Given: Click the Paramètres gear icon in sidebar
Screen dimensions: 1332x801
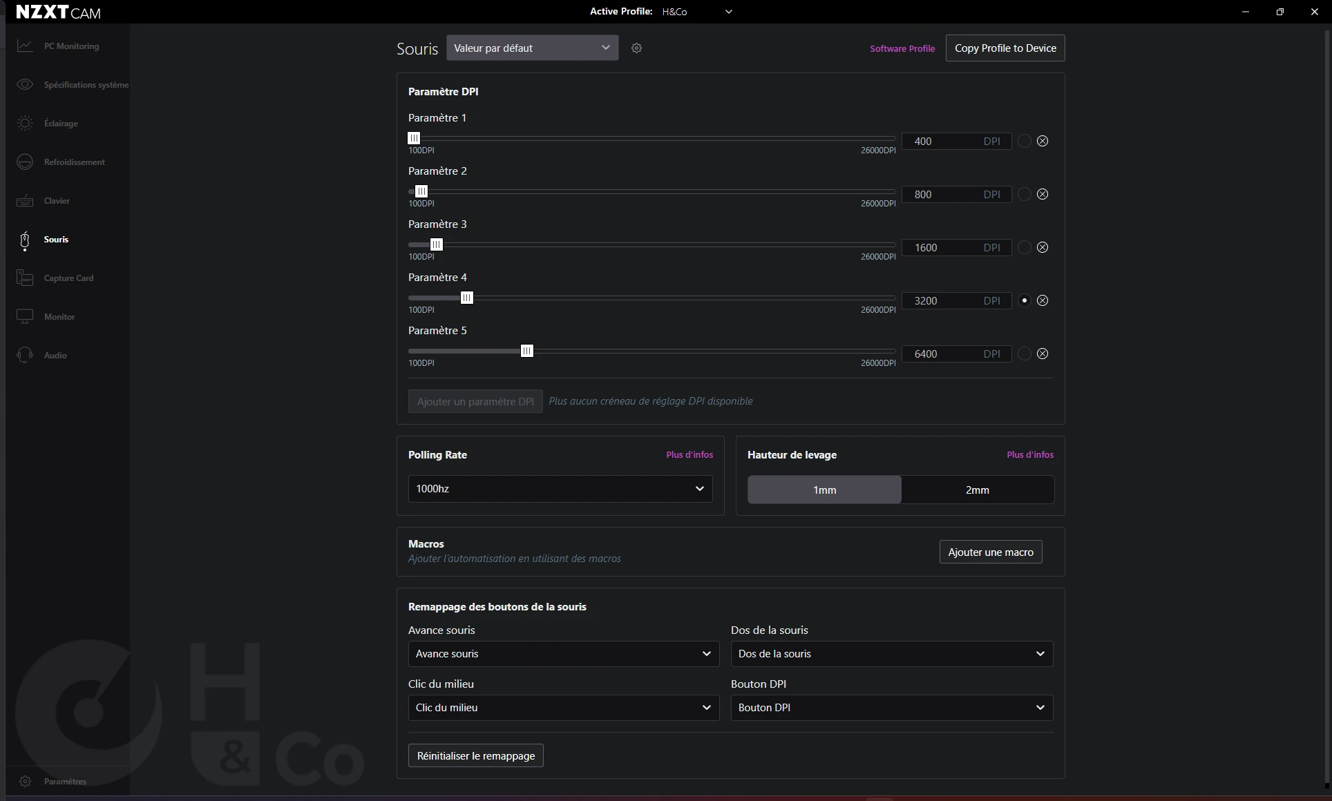Looking at the screenshot, I should pyautogui.click(x=25, y=781).
